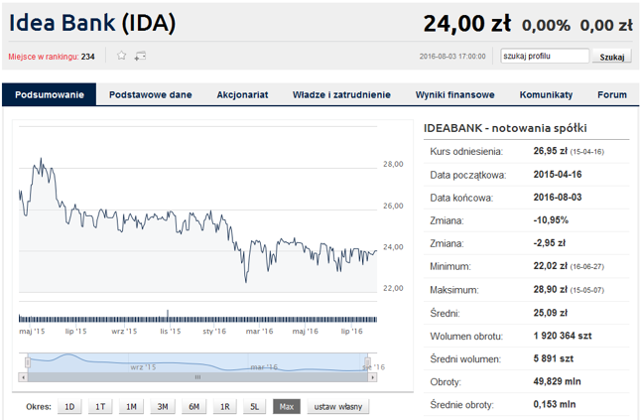This screenshot has width=640, height=420.
Task: Click left handle of the range selector
Action: tap(28, 362)
